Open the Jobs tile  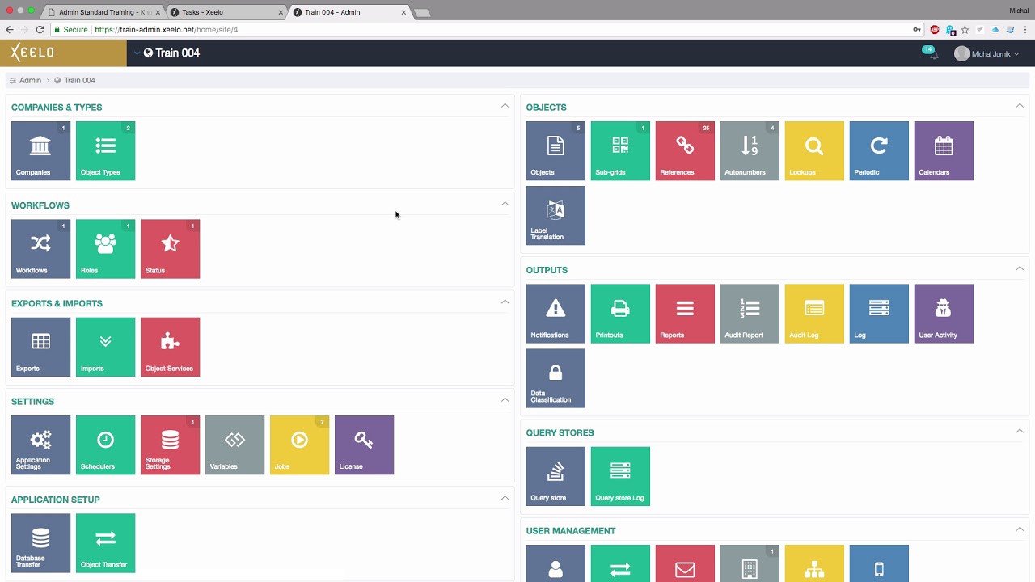pyautogui.click(x=299, y=445)
